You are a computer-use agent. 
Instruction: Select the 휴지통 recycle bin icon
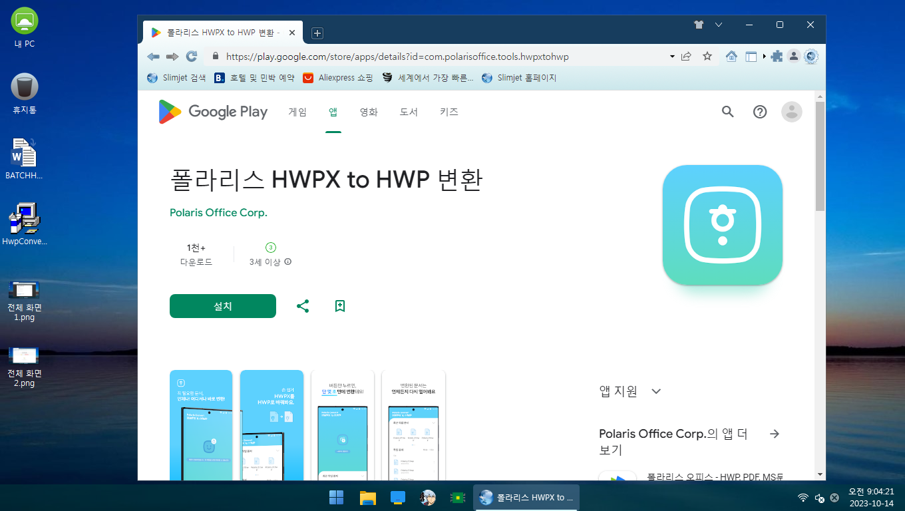click(25, 94)
